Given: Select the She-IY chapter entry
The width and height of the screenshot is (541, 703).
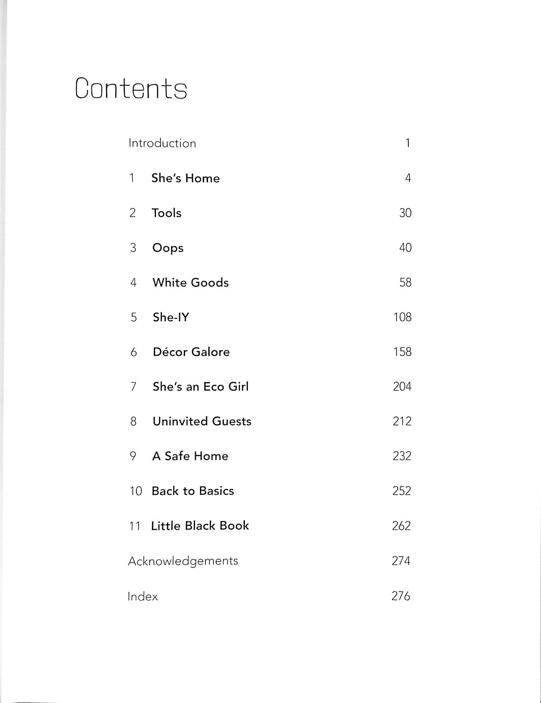Looking at the screenshot, I should 171,318.
